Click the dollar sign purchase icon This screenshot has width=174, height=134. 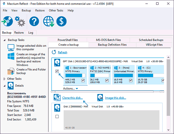(62, 21)
